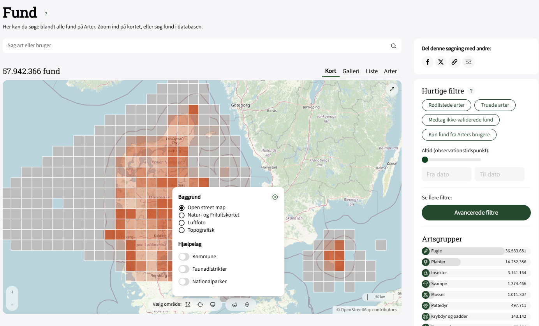
Task: Close the Baggrund popup panel
Action: [275, 197]
